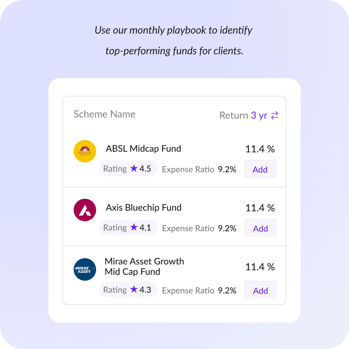Add ABSL Midcap Fund

(260, 169)
